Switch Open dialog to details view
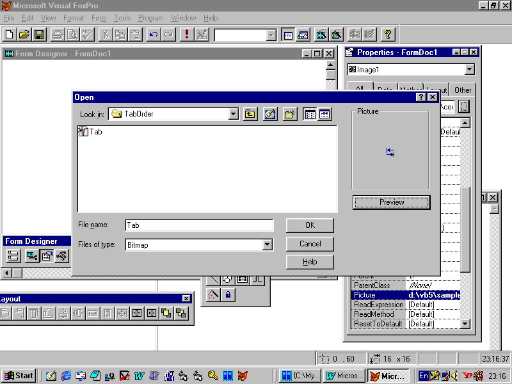The height and width of the screenshot is (384, 512). pyautogui.click(x=324, y=114)
